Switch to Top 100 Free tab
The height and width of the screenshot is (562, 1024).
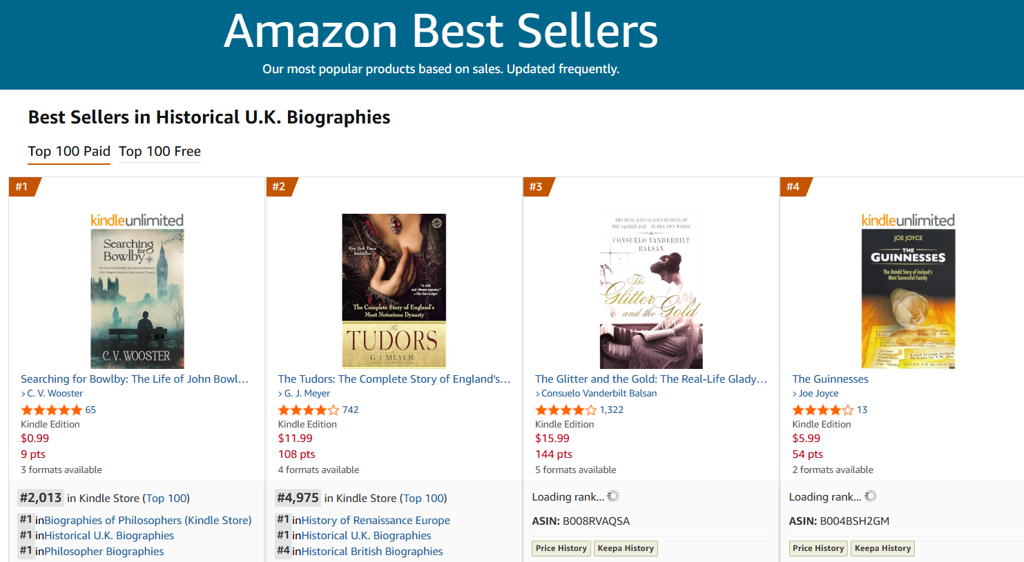pyautogui.click(x=160, y=152)
